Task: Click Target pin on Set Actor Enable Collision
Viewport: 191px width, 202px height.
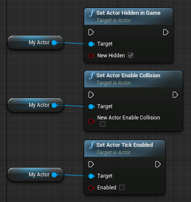Action: pyautogui.click(x=92, y=106)
